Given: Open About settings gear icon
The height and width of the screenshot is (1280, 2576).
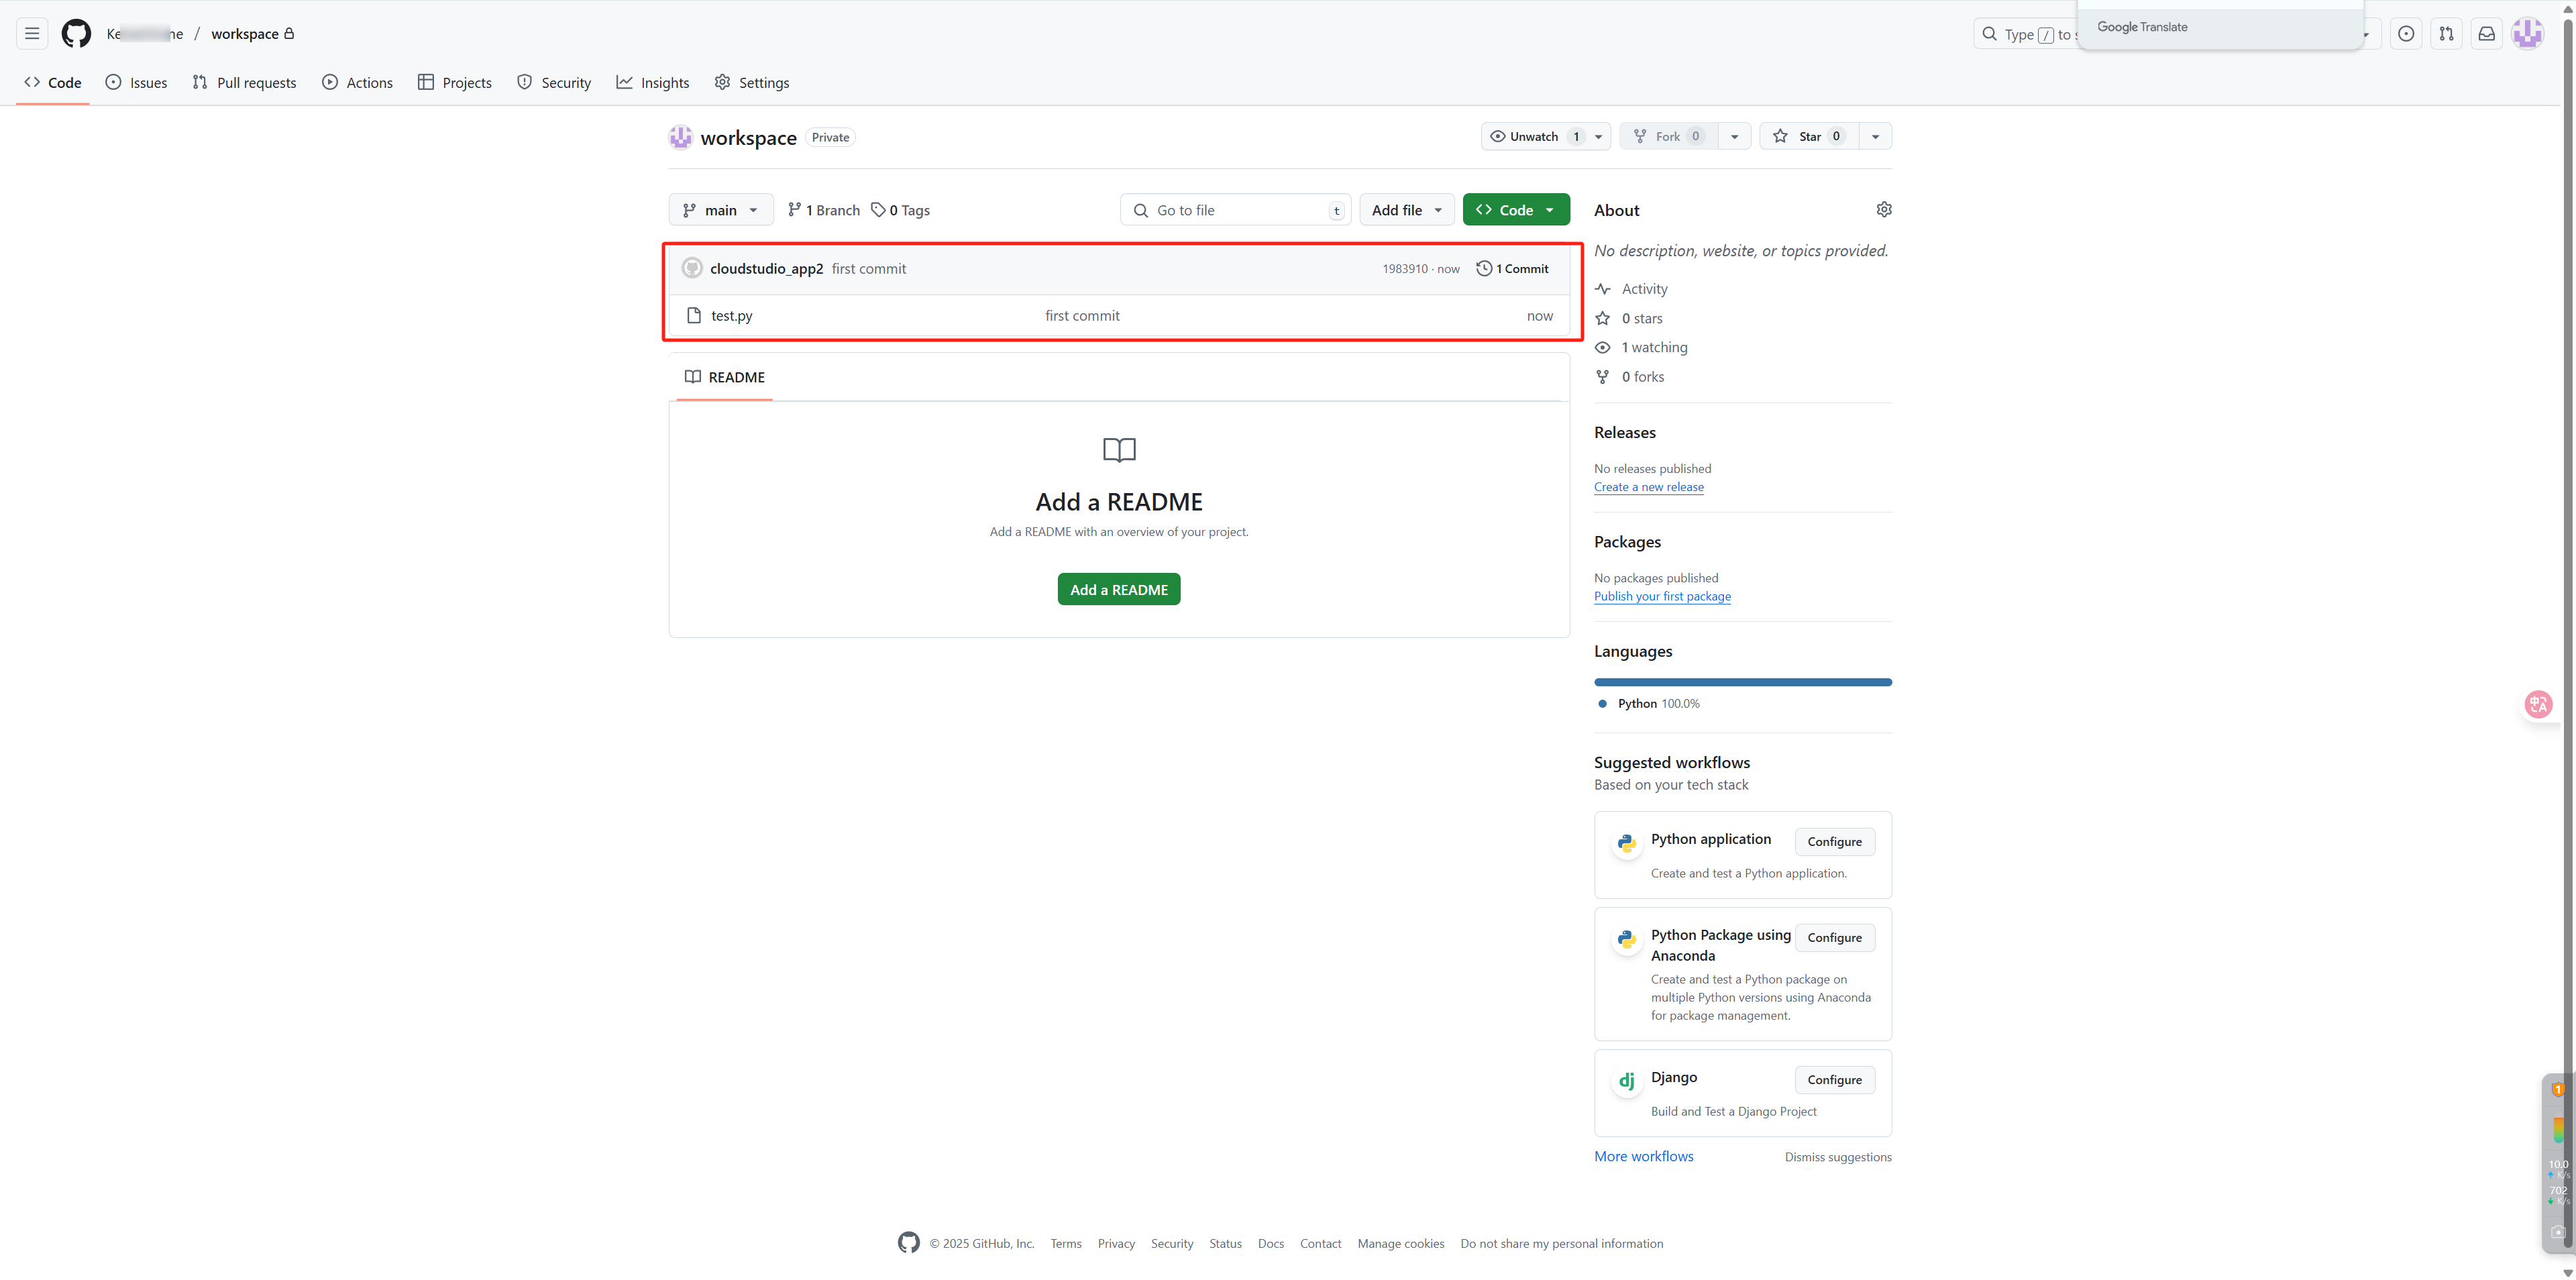Looking at the screenshot, I should click(1884, 209).
